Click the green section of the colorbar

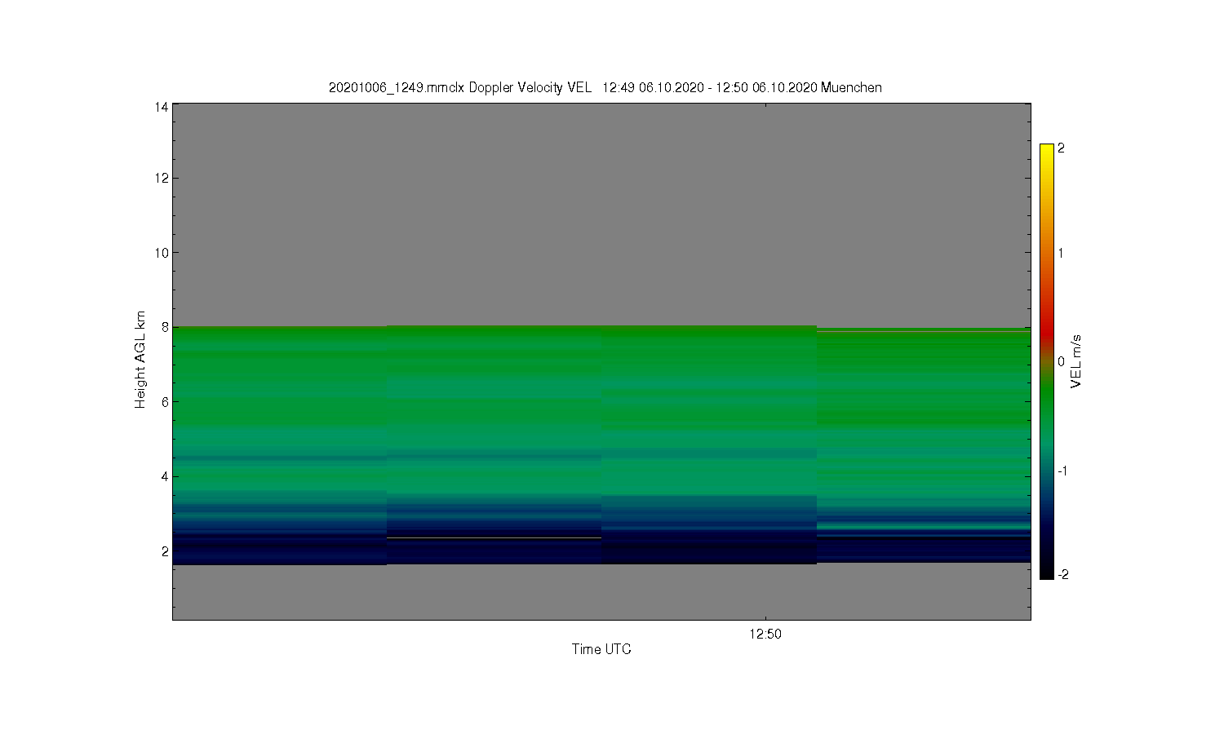(x=1047, y=408)
